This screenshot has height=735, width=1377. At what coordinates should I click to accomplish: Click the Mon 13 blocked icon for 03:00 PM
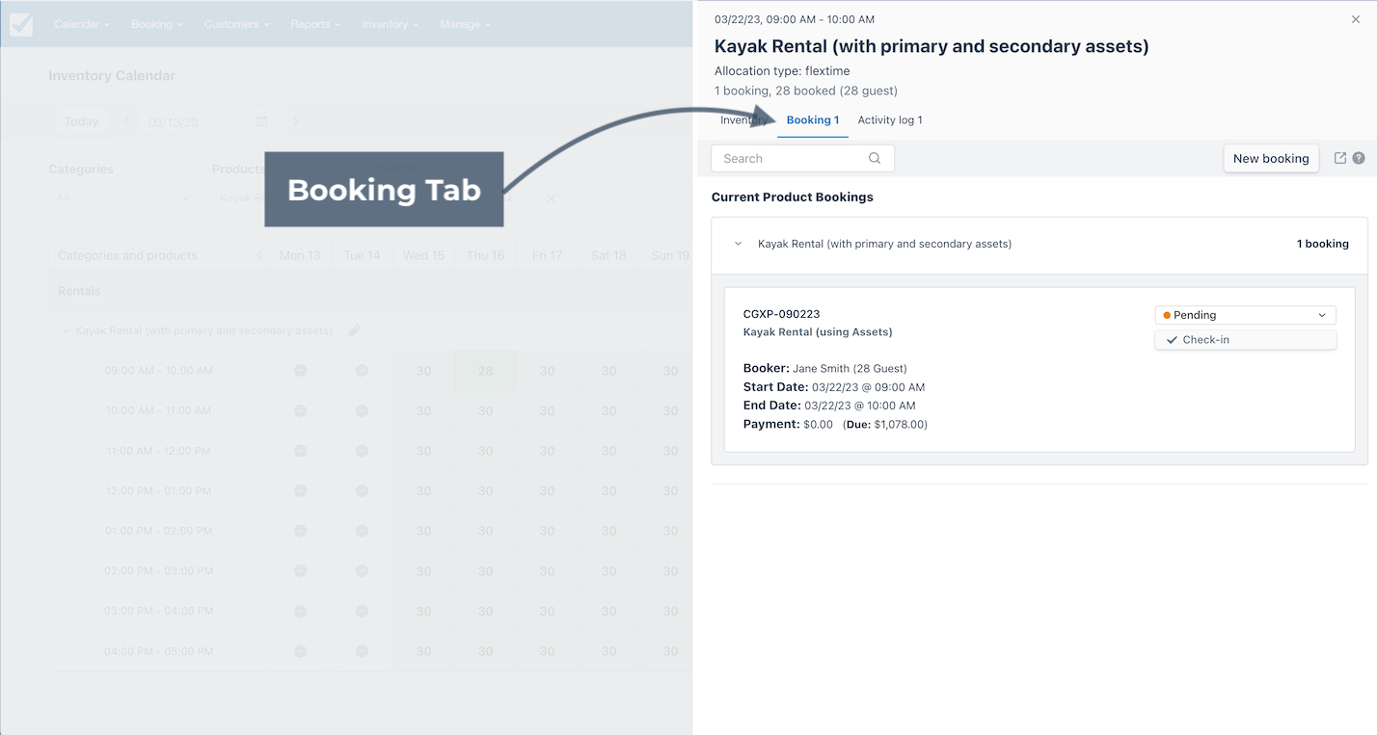tap(300, 612)
